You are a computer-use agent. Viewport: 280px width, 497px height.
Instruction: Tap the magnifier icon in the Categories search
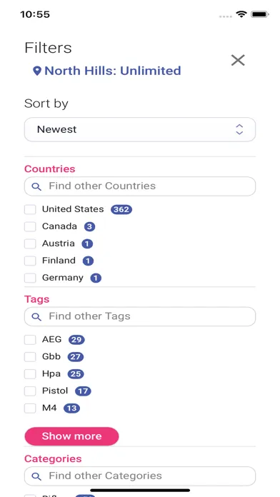point(36,476)
